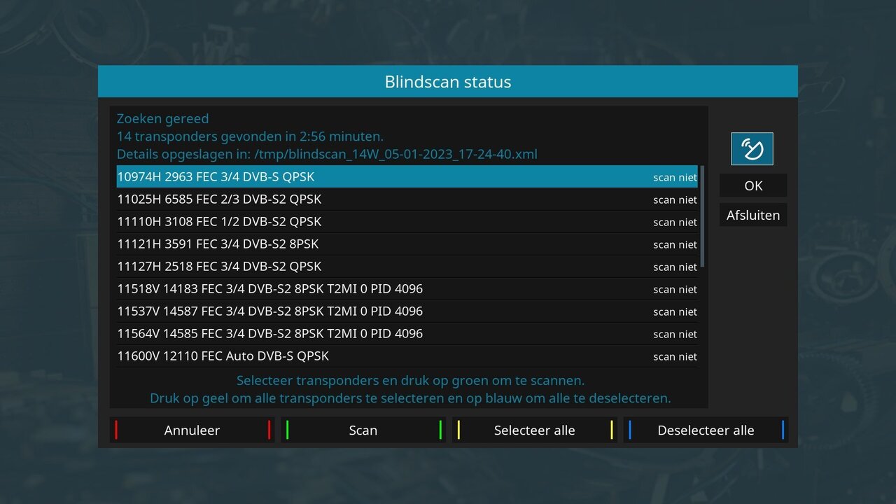Click the Blindscan status title bar

(x=448, y=81)
